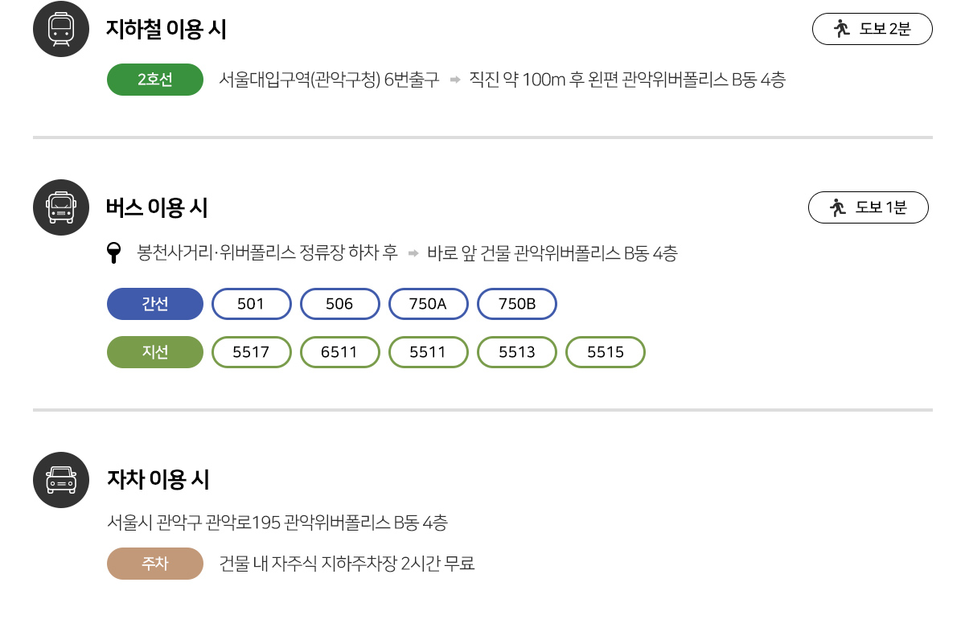This screenshot has height=644, width=965.
Task: Click the arrow after 정류장 하차 후
Action: [x=413, y=254]
